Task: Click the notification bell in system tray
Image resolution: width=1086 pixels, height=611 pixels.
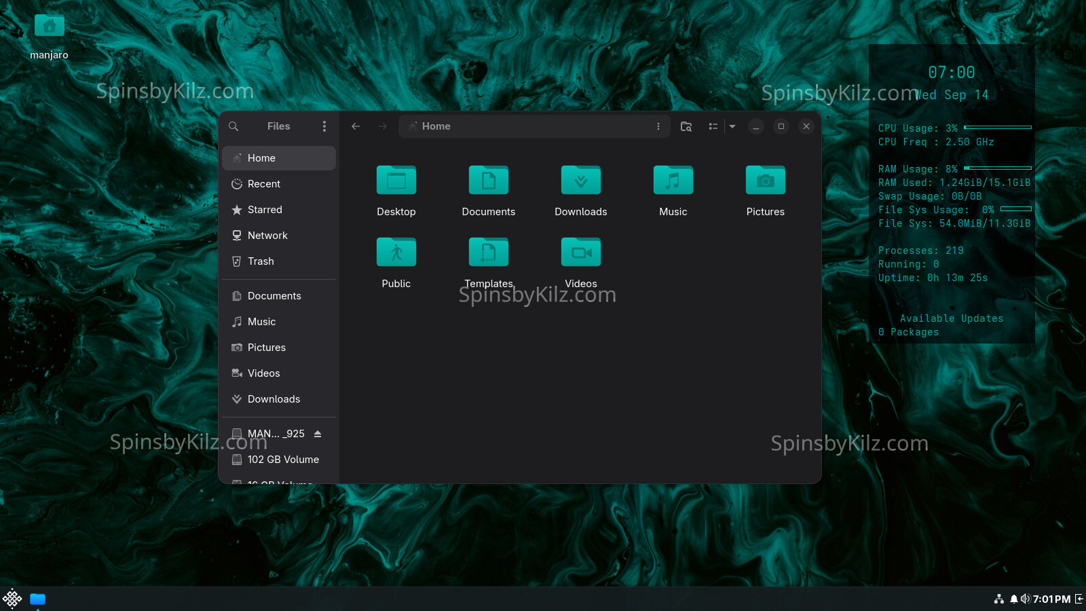Action: pyautogui.click(x=1013, y=599)
